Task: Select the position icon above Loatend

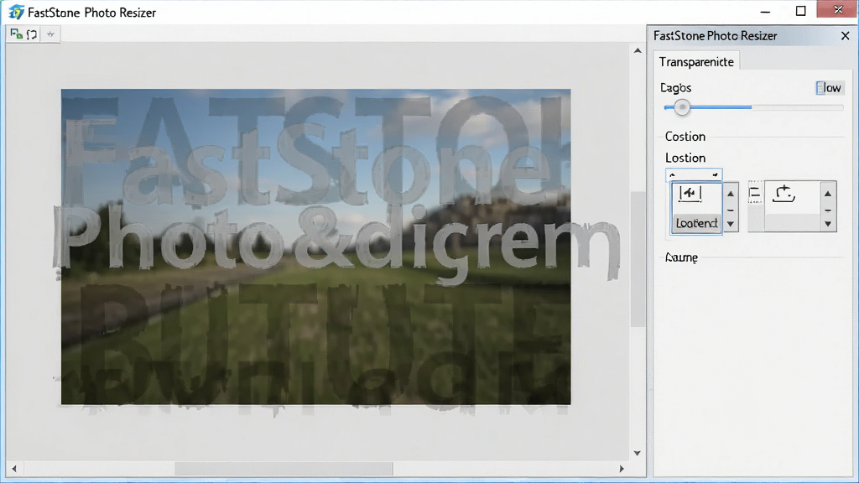Action: click(x=690, y=194)
